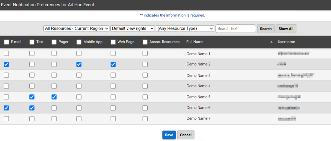This screenshot has width=331, height=141.
Task: Check E-mail for Demo Name 4
Action: pos(6,86)
